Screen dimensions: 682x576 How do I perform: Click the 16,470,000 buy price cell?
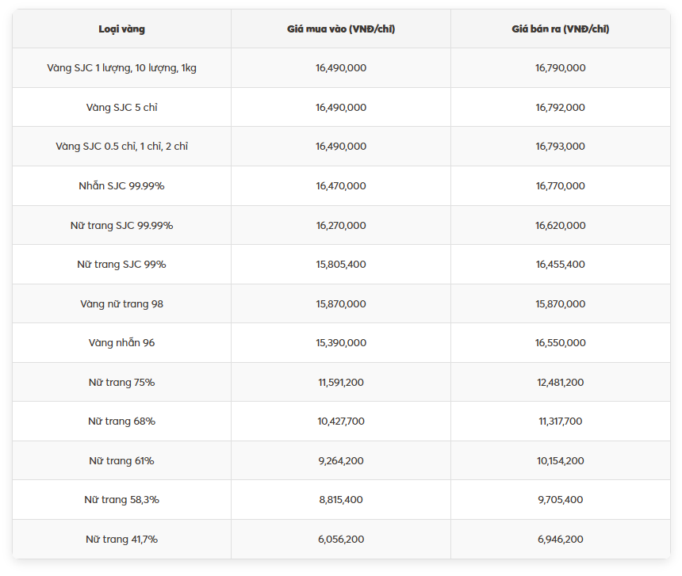click(x=341, y=186)
